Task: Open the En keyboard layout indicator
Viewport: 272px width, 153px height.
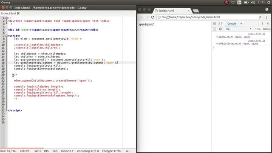Action: coord(239,3)
